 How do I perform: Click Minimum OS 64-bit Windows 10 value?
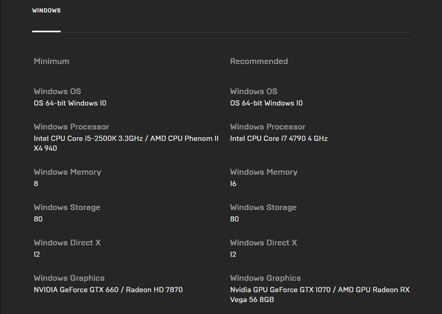pos(70,103)
